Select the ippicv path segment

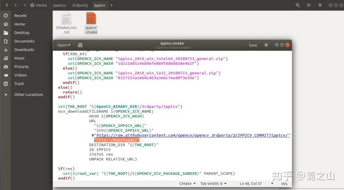[x=99, y=5]
